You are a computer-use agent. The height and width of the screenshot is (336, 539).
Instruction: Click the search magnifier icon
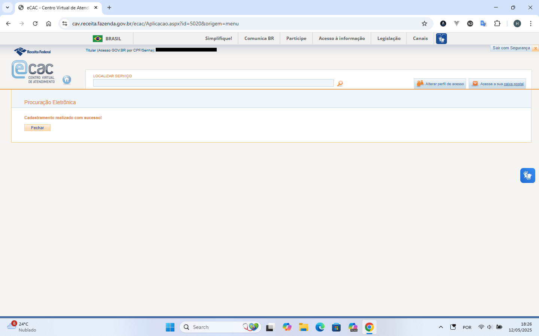click(x=340, y=84)
